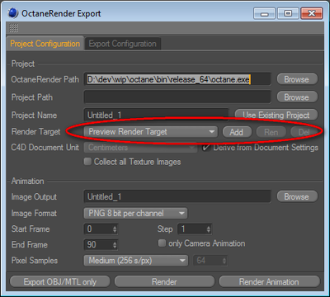Select the Project Configuration tab
The image size is (330, 297).
(x=45, y=44)
